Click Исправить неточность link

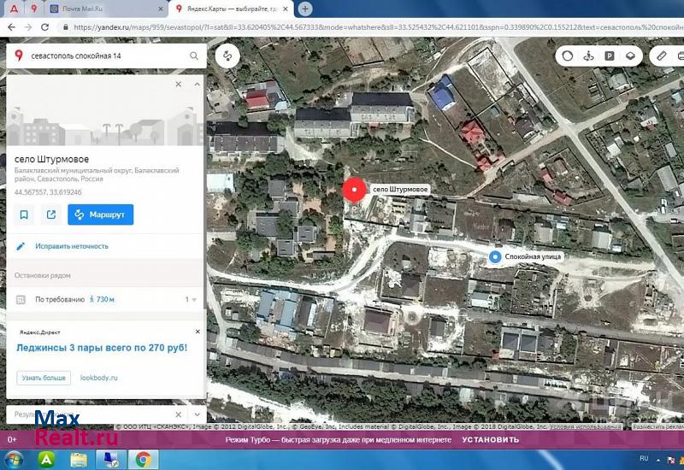pos(72,246)
